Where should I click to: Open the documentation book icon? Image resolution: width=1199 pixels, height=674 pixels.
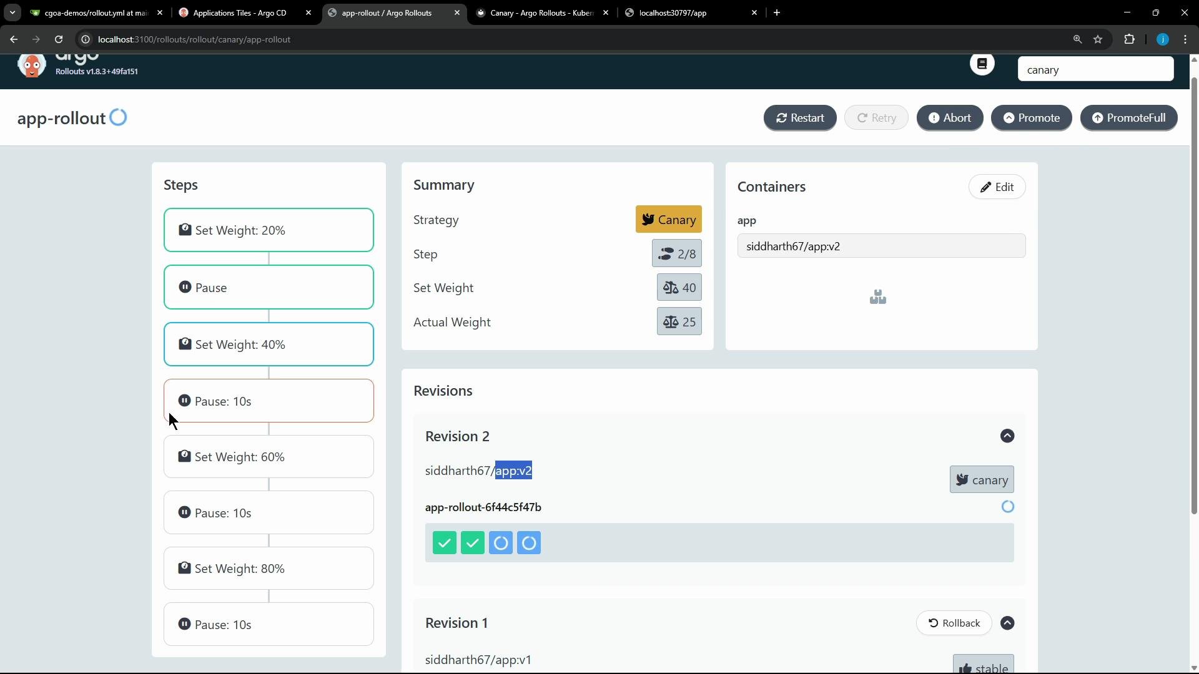982,64
